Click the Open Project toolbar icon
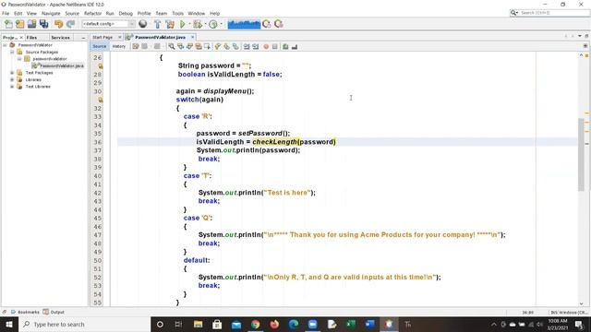This screenshot has width=591, height=332. [x=31, y=24]
